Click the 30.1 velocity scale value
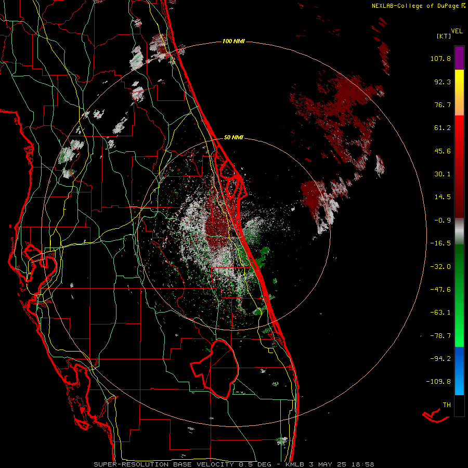 click(x=443, y=174)
